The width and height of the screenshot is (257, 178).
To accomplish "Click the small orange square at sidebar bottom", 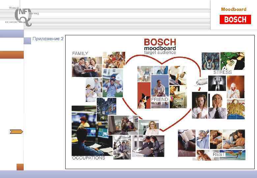I will click(20, 167).
